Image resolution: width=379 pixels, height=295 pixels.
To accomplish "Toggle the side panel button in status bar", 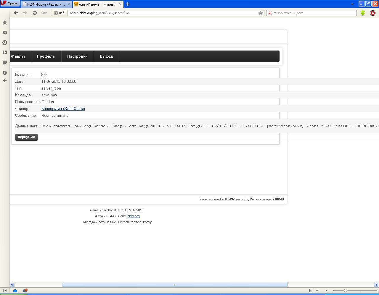I will [5, 291].
